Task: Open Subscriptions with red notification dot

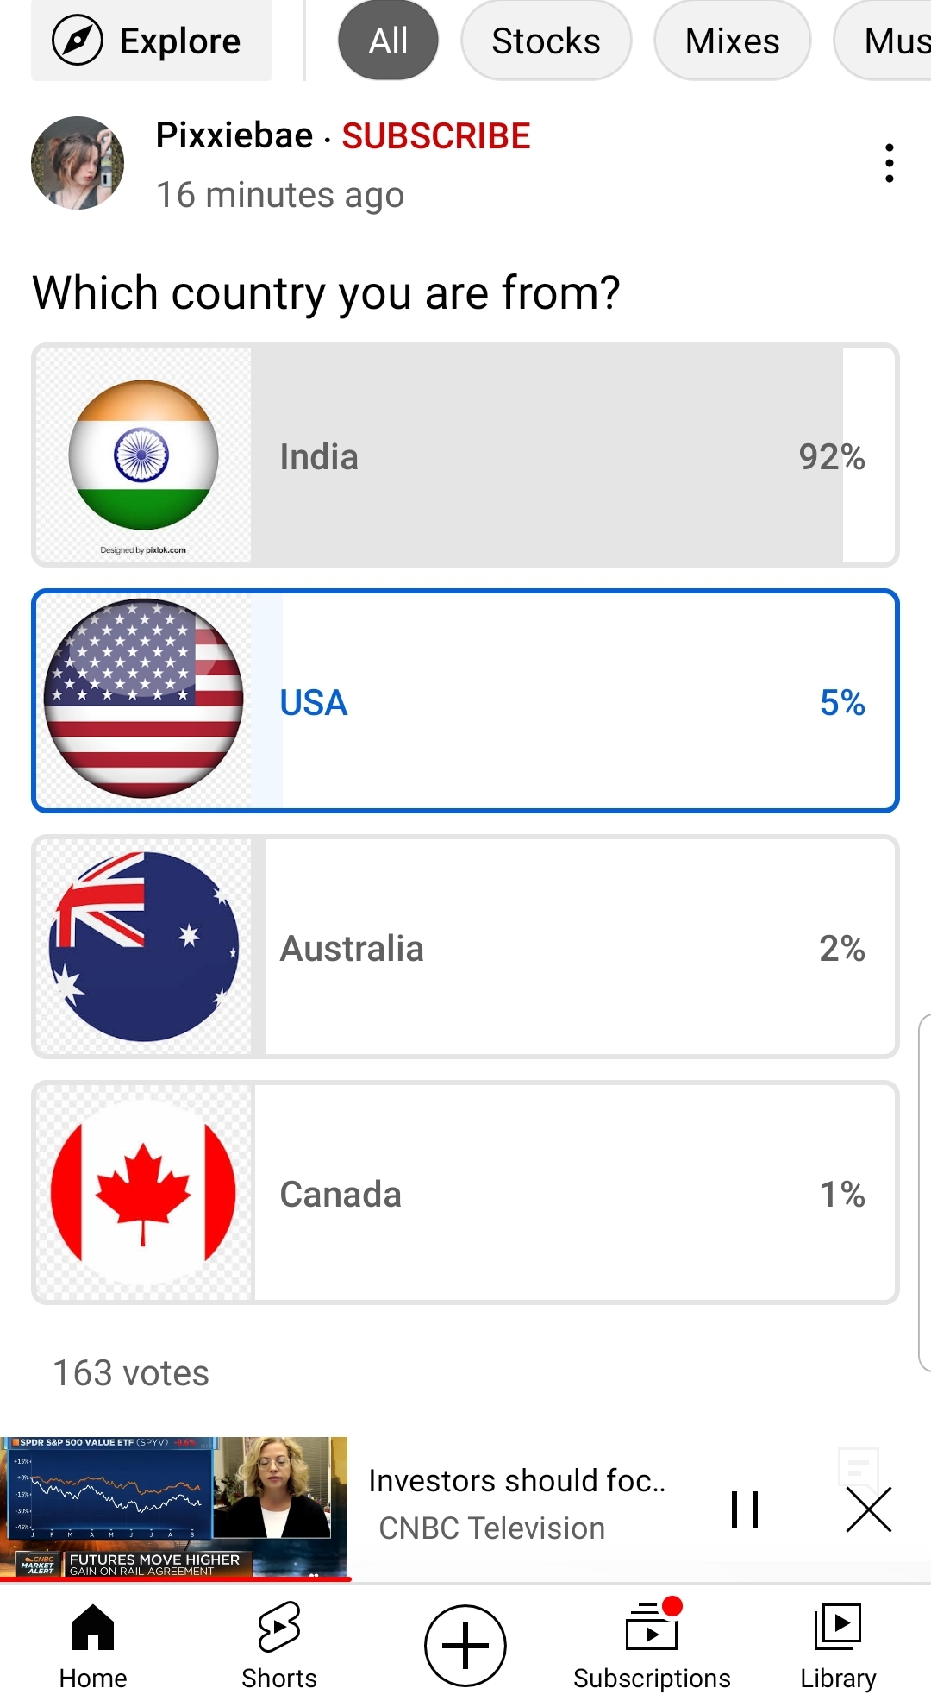Action: click(652, 1647)
